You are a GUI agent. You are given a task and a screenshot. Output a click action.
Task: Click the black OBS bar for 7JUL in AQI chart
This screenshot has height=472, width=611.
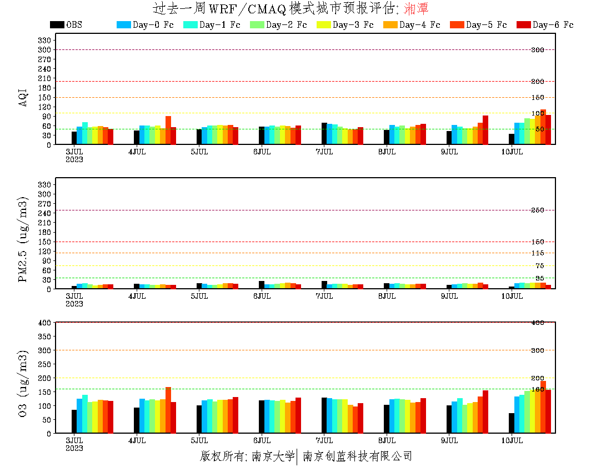(324, 134)
